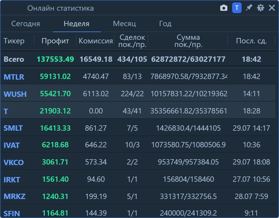The height and width of the screenshot is (218, 279).
Task: Select IRKT profit 1561.40
Action: coord(55,179)
